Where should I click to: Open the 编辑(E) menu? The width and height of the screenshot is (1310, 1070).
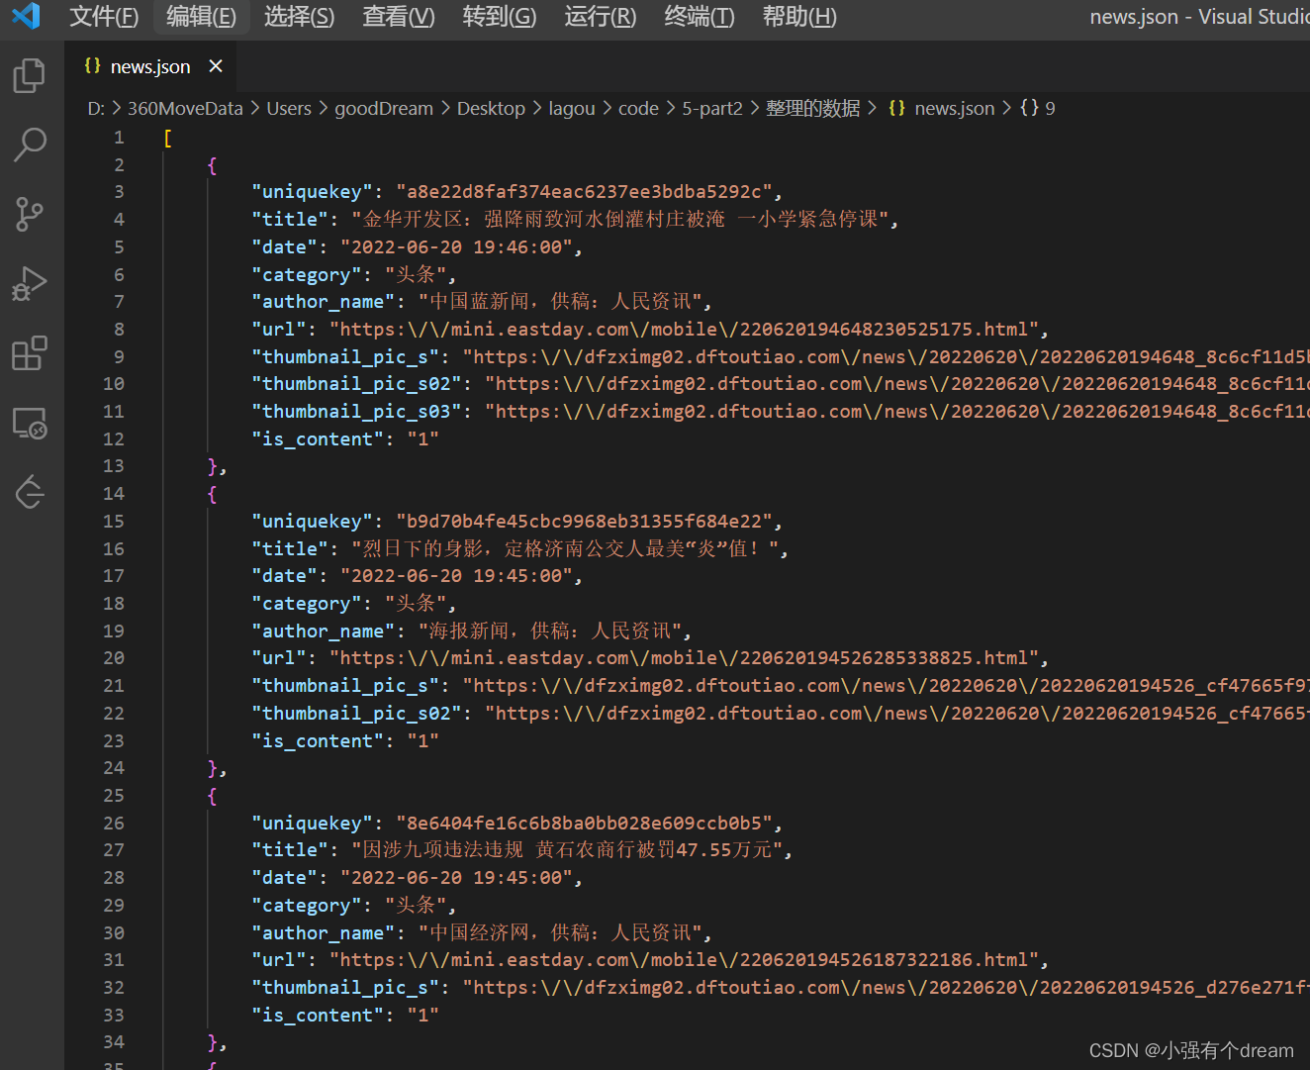pos(202,17)
